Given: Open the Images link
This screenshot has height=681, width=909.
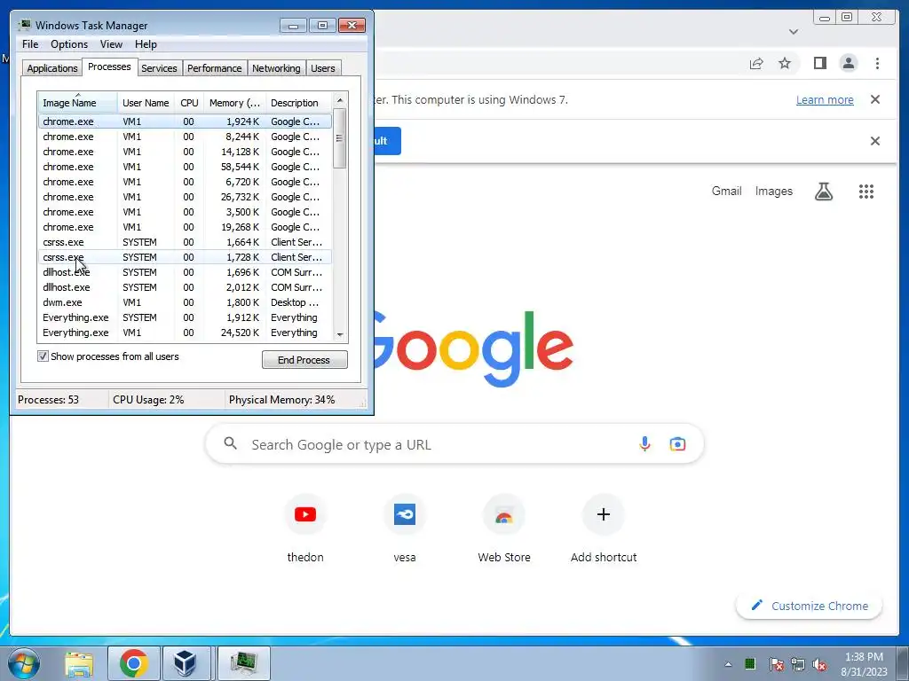Looking at the screenshot, I should [773, 192].
